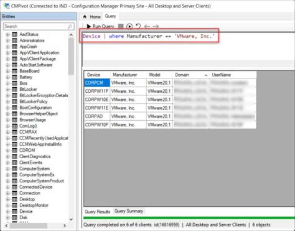Click the green query progress bar

pyautogui.click(x=189, y=218)
